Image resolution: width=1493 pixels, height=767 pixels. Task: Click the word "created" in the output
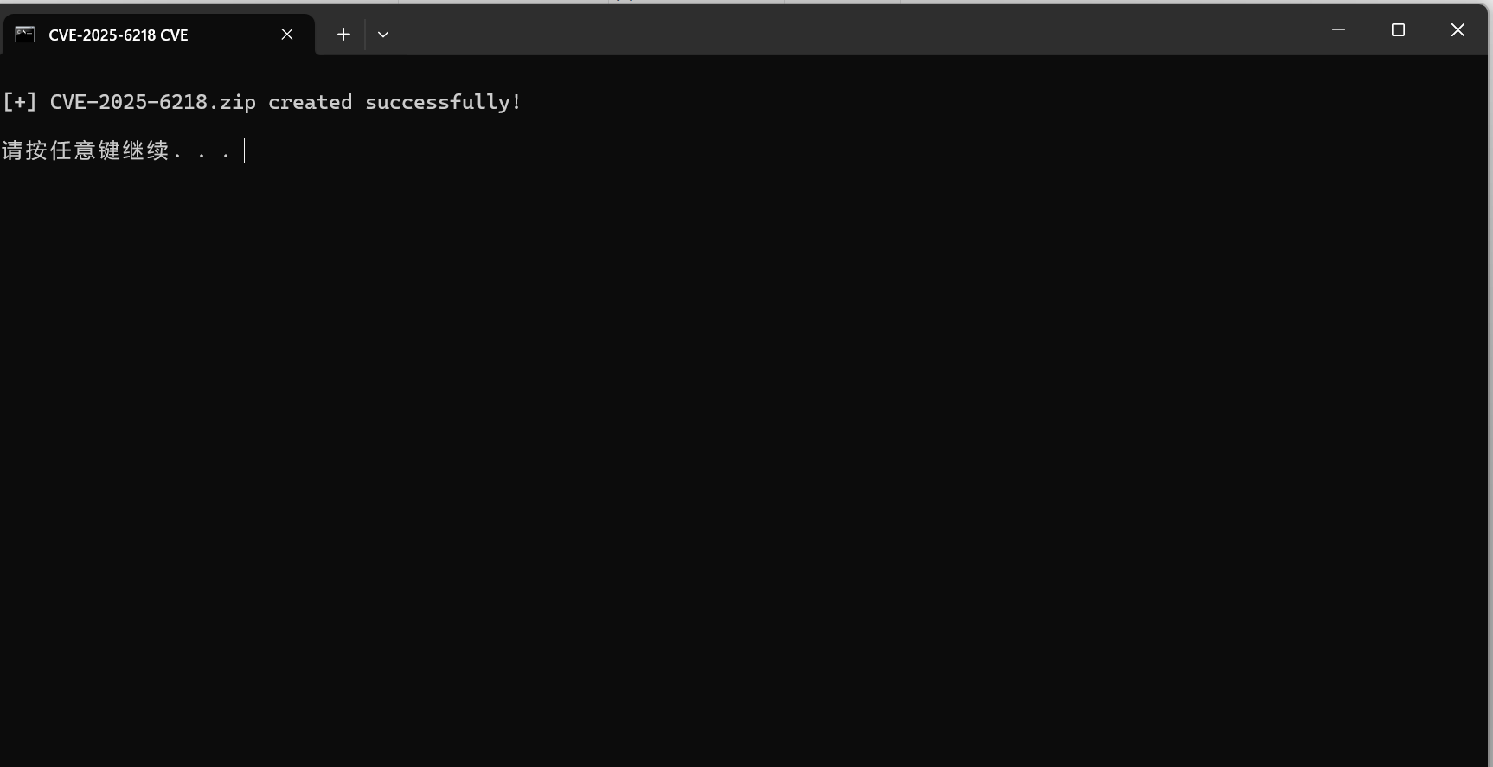[x=310, y=102]
